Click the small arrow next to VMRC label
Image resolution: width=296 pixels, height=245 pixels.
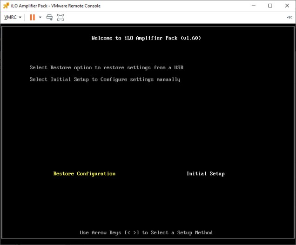20,17
